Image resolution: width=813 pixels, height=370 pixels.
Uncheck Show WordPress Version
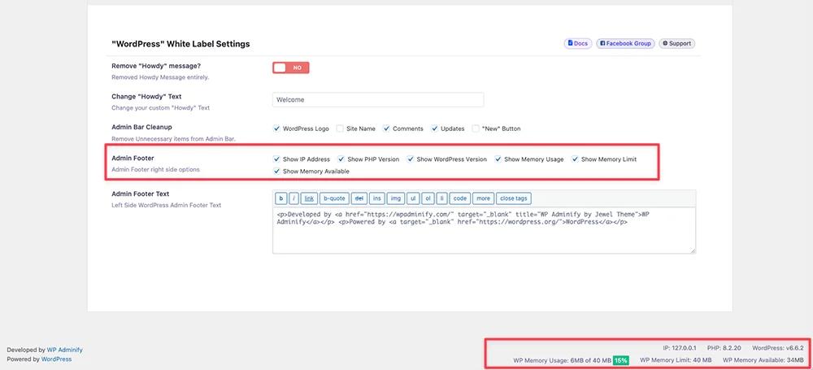click(x=411, y=159)
